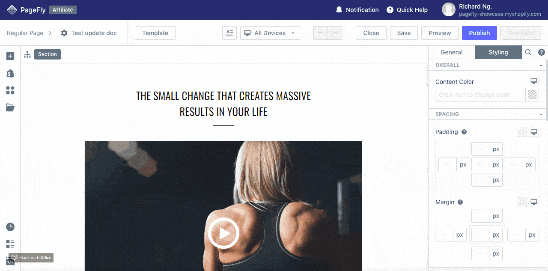
Task: Collapse the OVERALL section
Action: tap(542, 65)
